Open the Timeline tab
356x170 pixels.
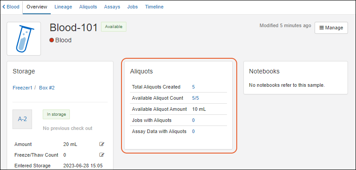click(x=154, y=7)
